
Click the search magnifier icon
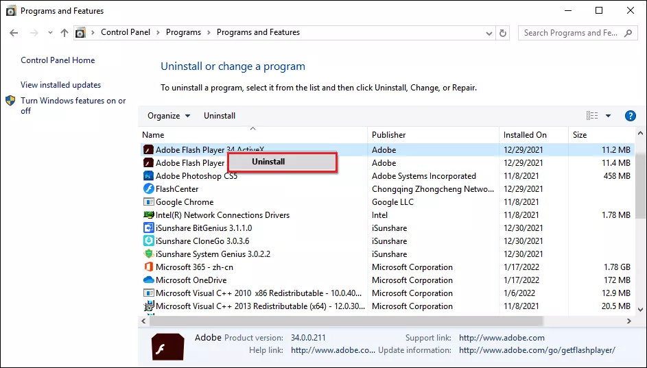coord(628,33)
